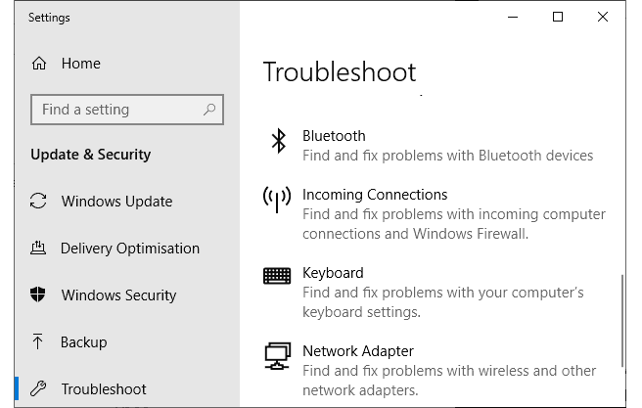Click the Backup arrow icon
The image size is (642, 408).
tap(39, 342)
